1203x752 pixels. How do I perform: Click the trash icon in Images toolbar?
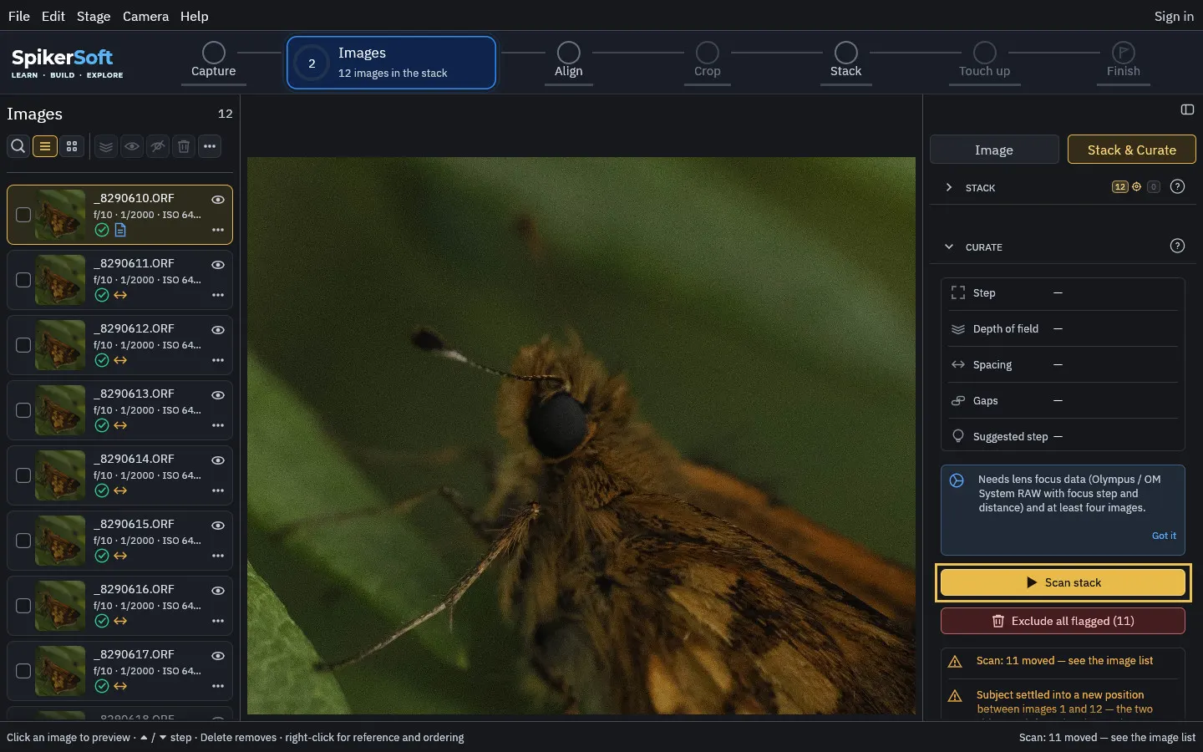tap(184, 146)
